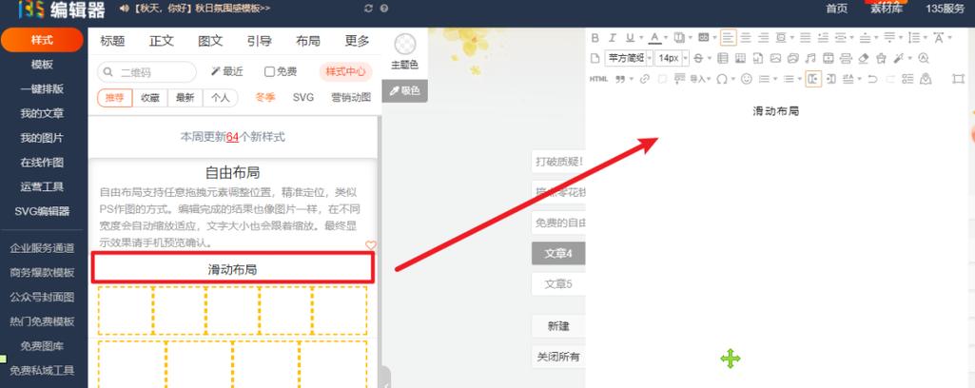Image resolution: width=975 pixels, height=388 pixels.
Task: Undo the last edit
Action: pyautogui.click(x=872, y=79)
